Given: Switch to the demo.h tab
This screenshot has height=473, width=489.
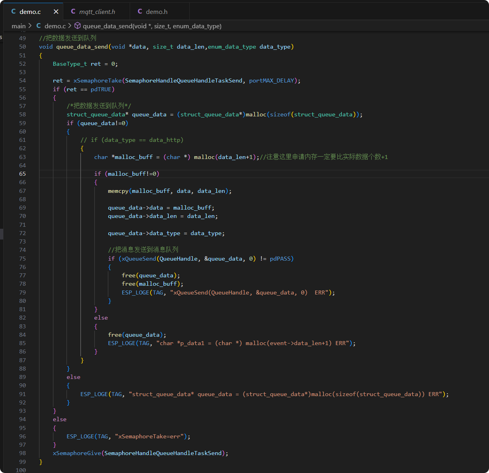Looking at the screenshot, I should pyautogui.click(x=156, y=12).
